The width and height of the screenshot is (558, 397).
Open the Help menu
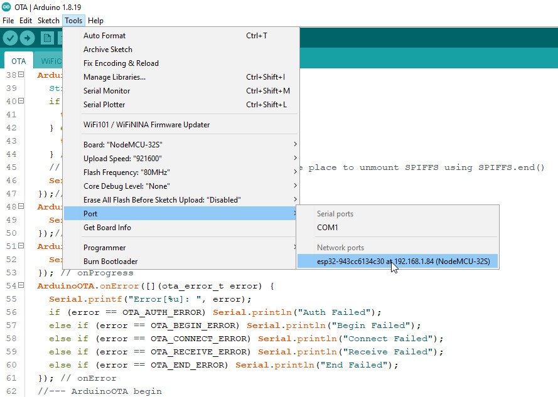click(x=96, y=21)
